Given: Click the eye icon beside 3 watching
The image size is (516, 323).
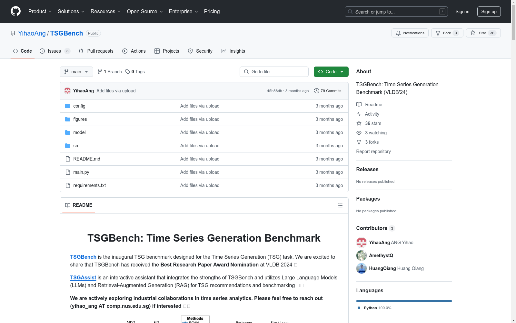Looking at the screenshot, I should 359,133.
